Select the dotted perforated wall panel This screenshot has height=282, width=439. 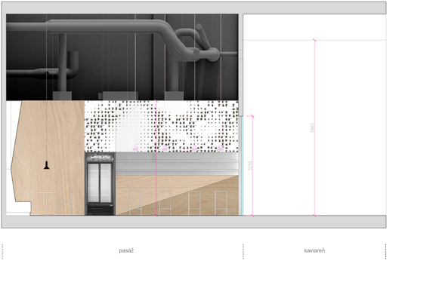coord(162,127)
